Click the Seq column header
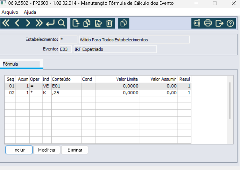This screenshot has height=170, width=240. click(10, 79)
